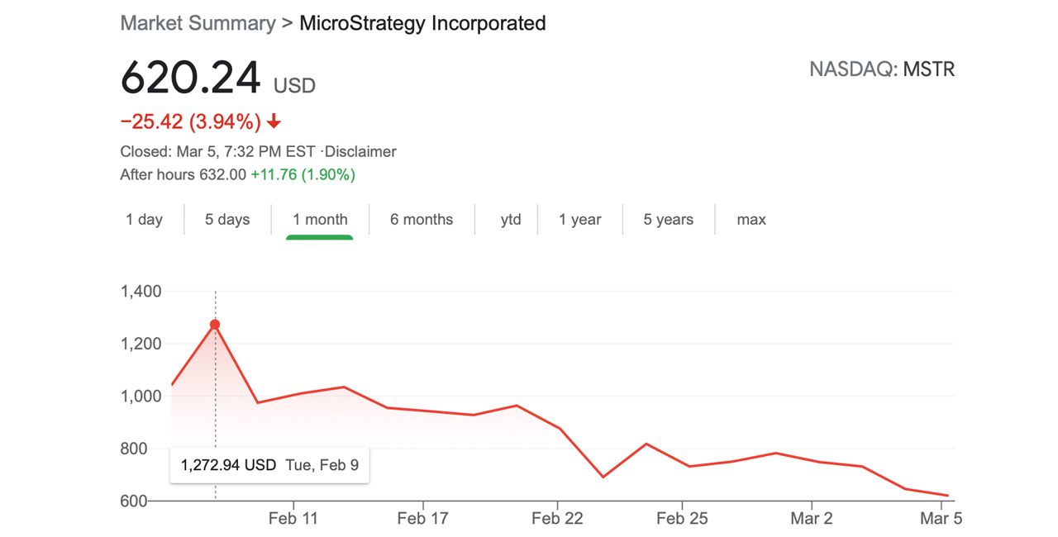Image resolution: width=1058 pixels, height=537 pixels.
Task: Click the NASDAQ: MSTR ticker label
Action: [x=882, y=69]
